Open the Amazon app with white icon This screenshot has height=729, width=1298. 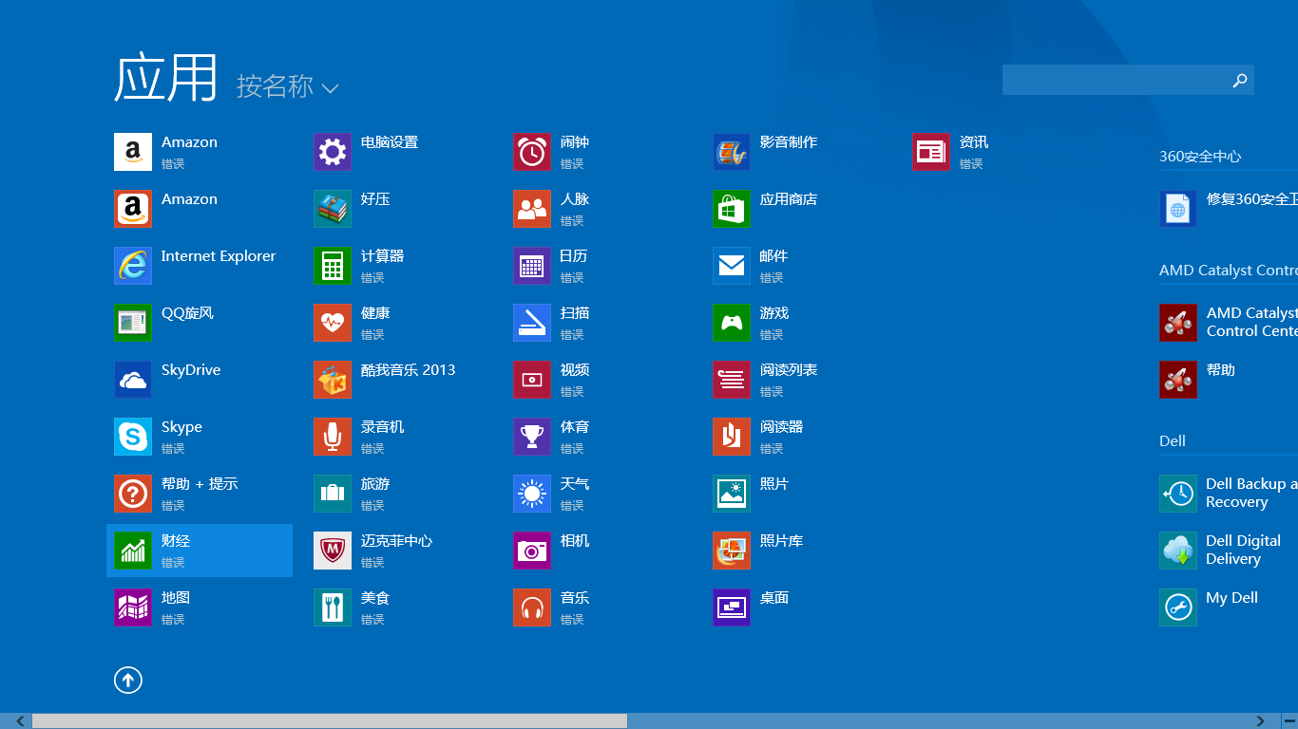(x=133, y=152)
